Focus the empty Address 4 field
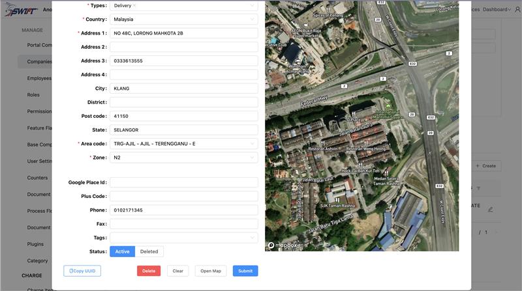The height and width of the screenshot is (291, 522). pos(184,74)
